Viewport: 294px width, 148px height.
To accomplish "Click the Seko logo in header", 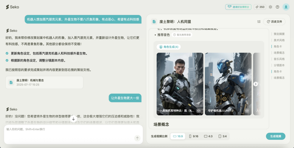I will pos(12,7).
